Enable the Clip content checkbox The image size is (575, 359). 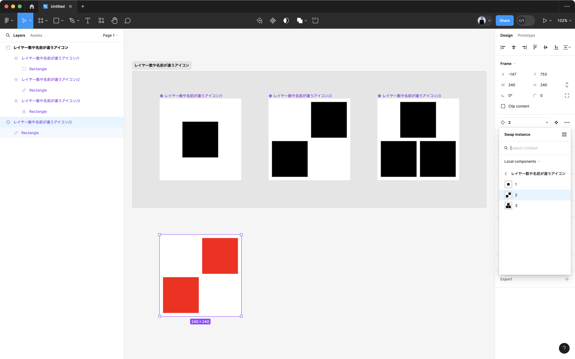pos(503,106)
